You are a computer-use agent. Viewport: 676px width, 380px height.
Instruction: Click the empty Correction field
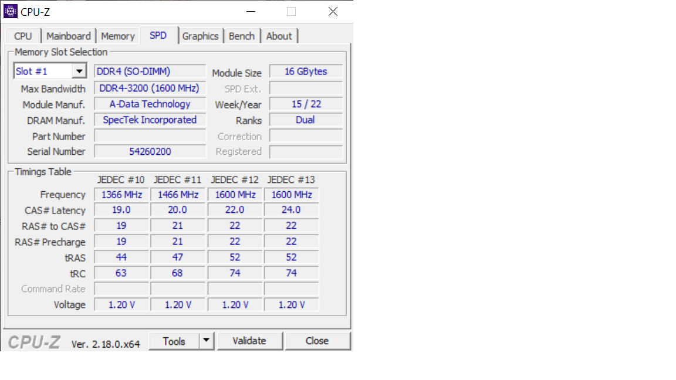[x=306, y=136]
